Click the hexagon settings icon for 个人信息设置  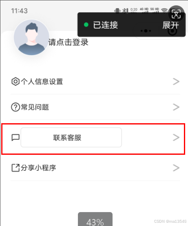(15, 81)
